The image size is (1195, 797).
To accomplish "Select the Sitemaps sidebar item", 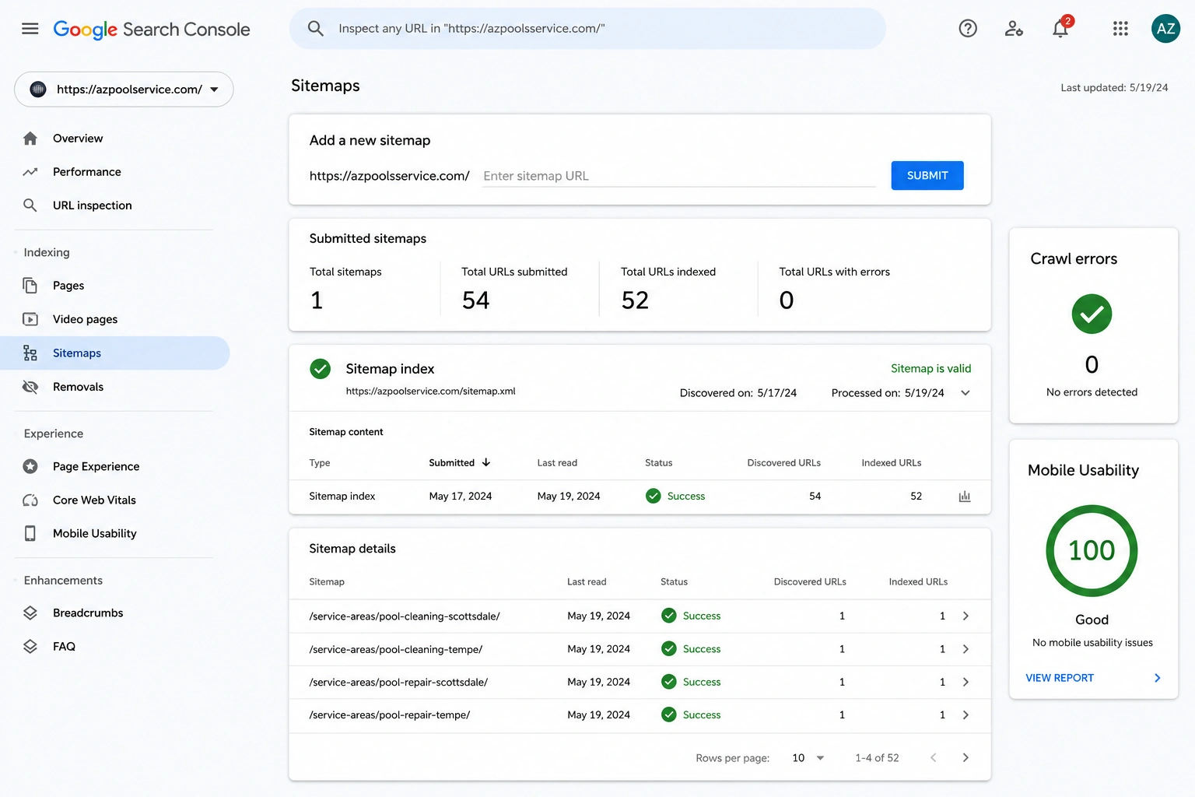I will 115,353.
